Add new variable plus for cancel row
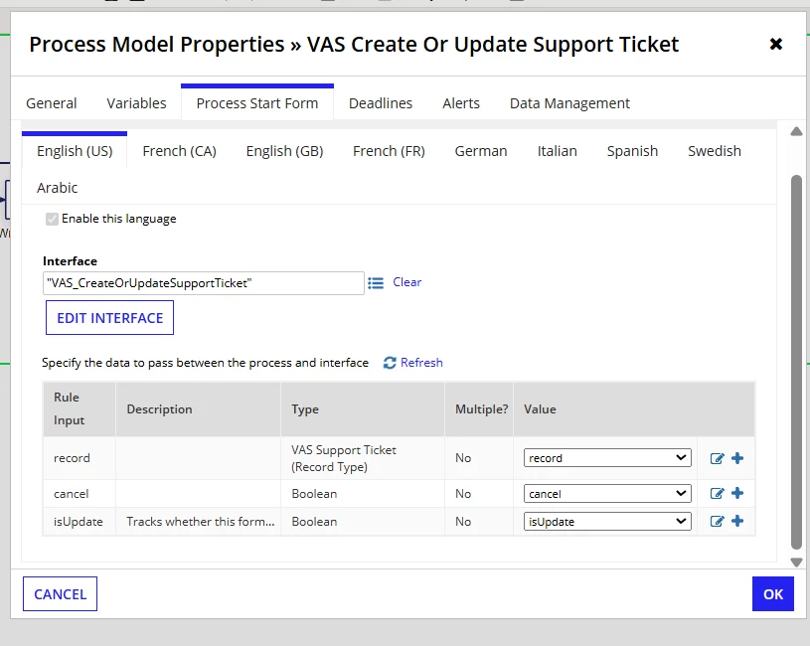This screenshot has width=810, height=646. tap(737, 493)
